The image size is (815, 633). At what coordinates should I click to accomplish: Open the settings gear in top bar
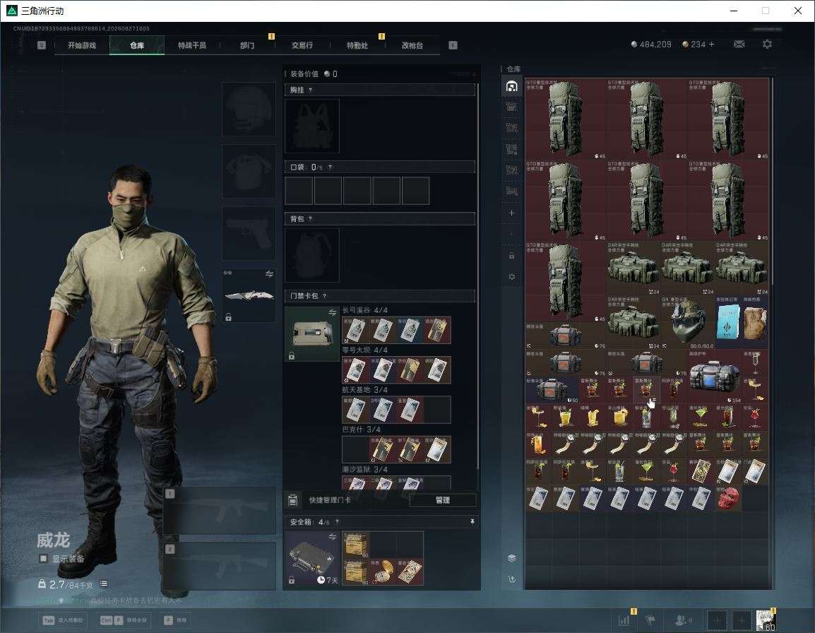[x=767, y=45]
